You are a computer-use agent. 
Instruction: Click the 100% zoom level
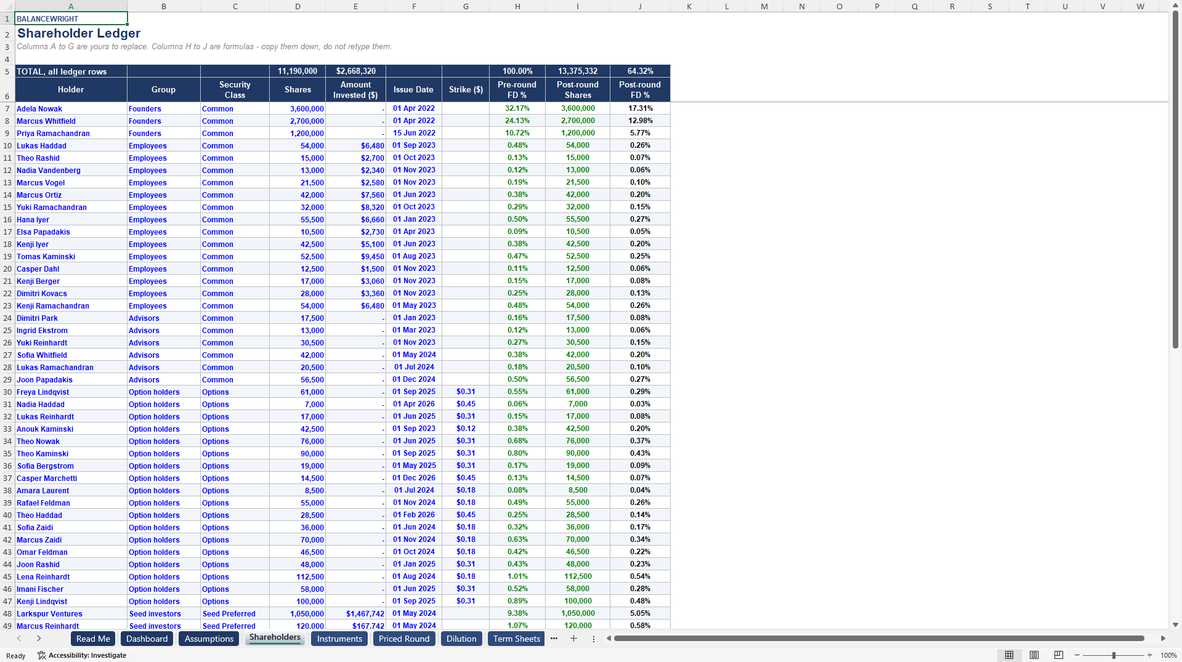[1168, 655]
